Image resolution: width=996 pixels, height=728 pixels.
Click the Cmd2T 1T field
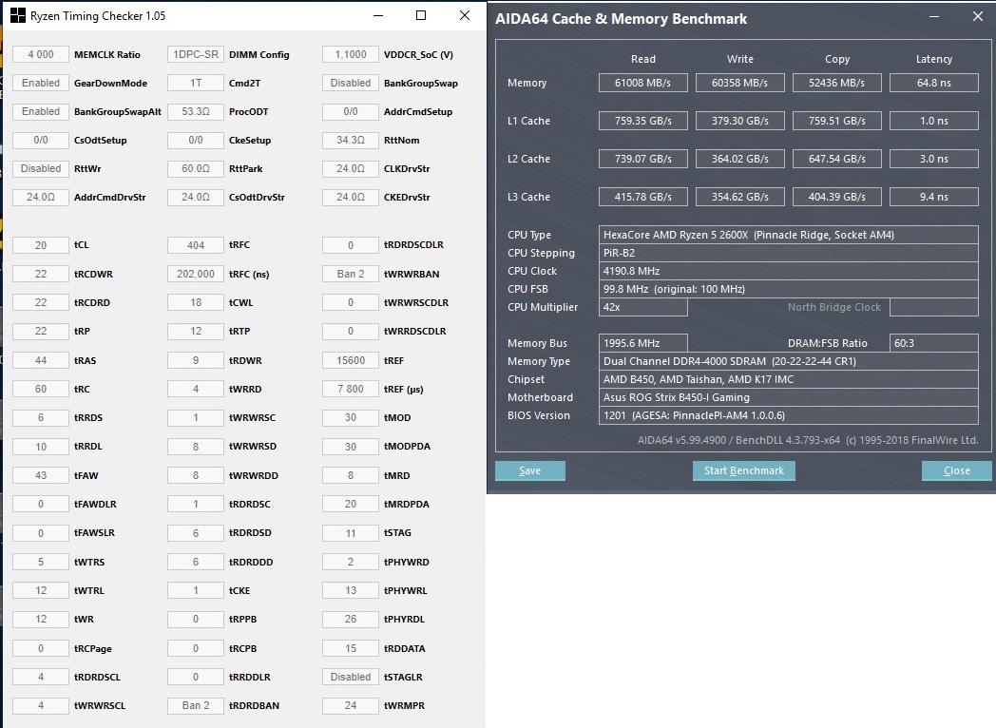pyautogui.click(x=196, y=84)
